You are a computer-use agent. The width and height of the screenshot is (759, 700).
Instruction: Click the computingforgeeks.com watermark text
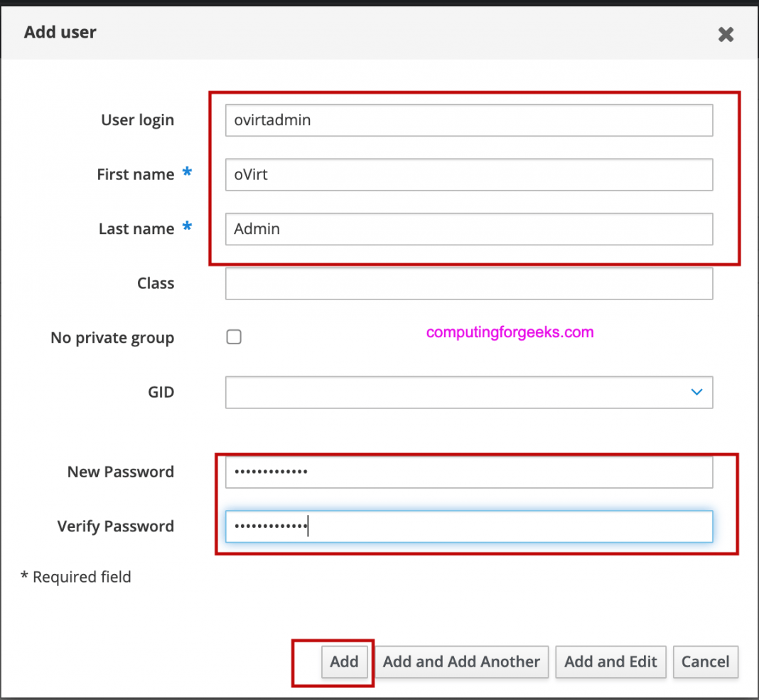click(510, 332)
